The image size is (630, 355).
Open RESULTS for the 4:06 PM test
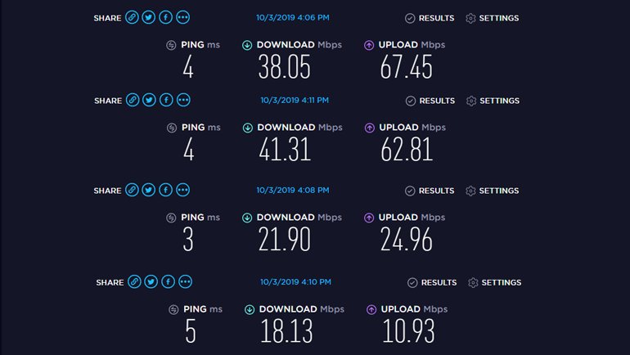(436, 18)
